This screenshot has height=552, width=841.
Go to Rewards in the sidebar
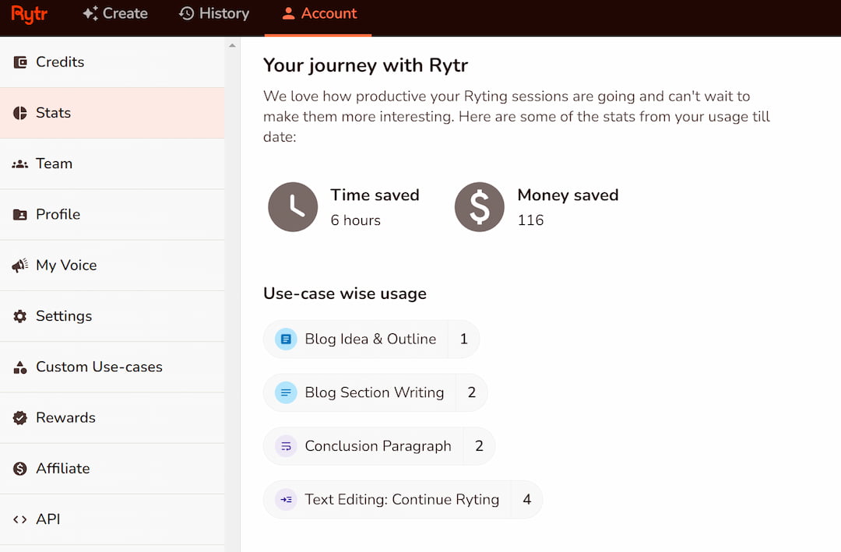tap(112, 417)
